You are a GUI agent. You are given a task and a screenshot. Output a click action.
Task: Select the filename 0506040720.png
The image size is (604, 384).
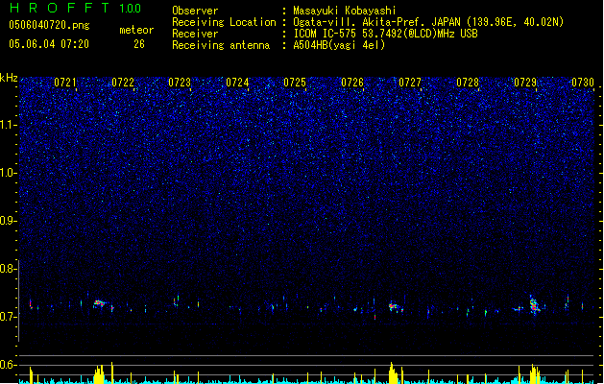49,25
